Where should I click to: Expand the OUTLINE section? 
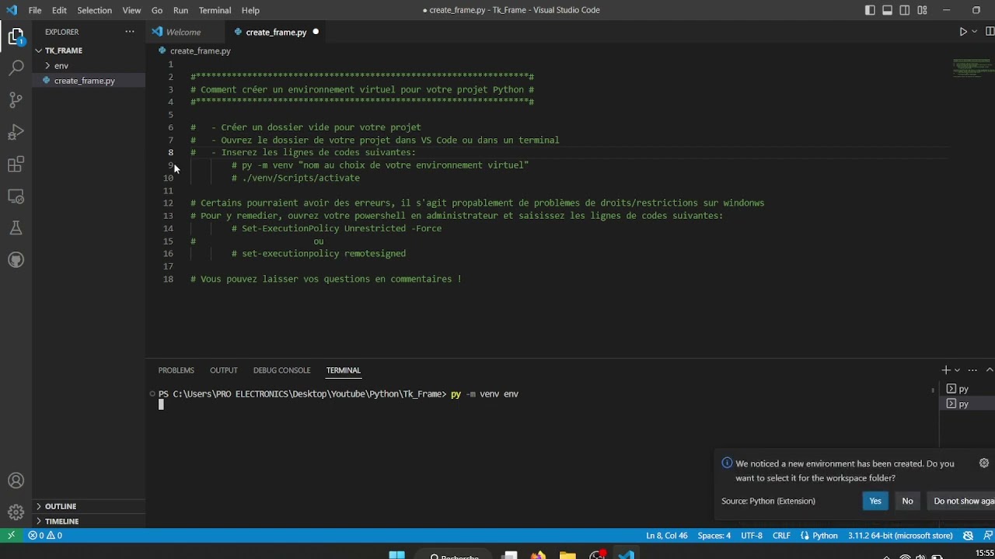pos(89,506)
